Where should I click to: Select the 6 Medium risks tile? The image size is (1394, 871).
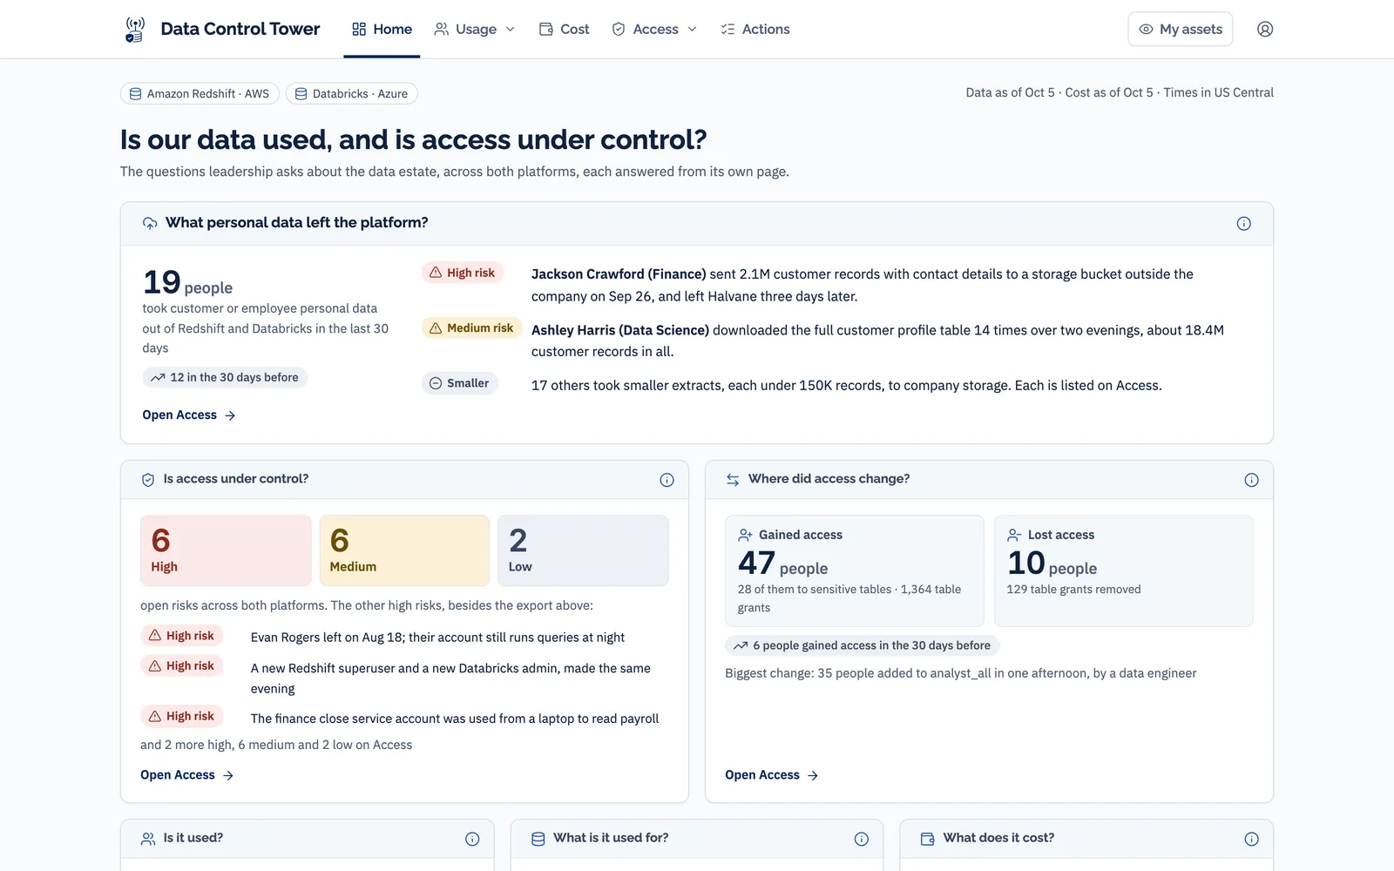point(404,550)
